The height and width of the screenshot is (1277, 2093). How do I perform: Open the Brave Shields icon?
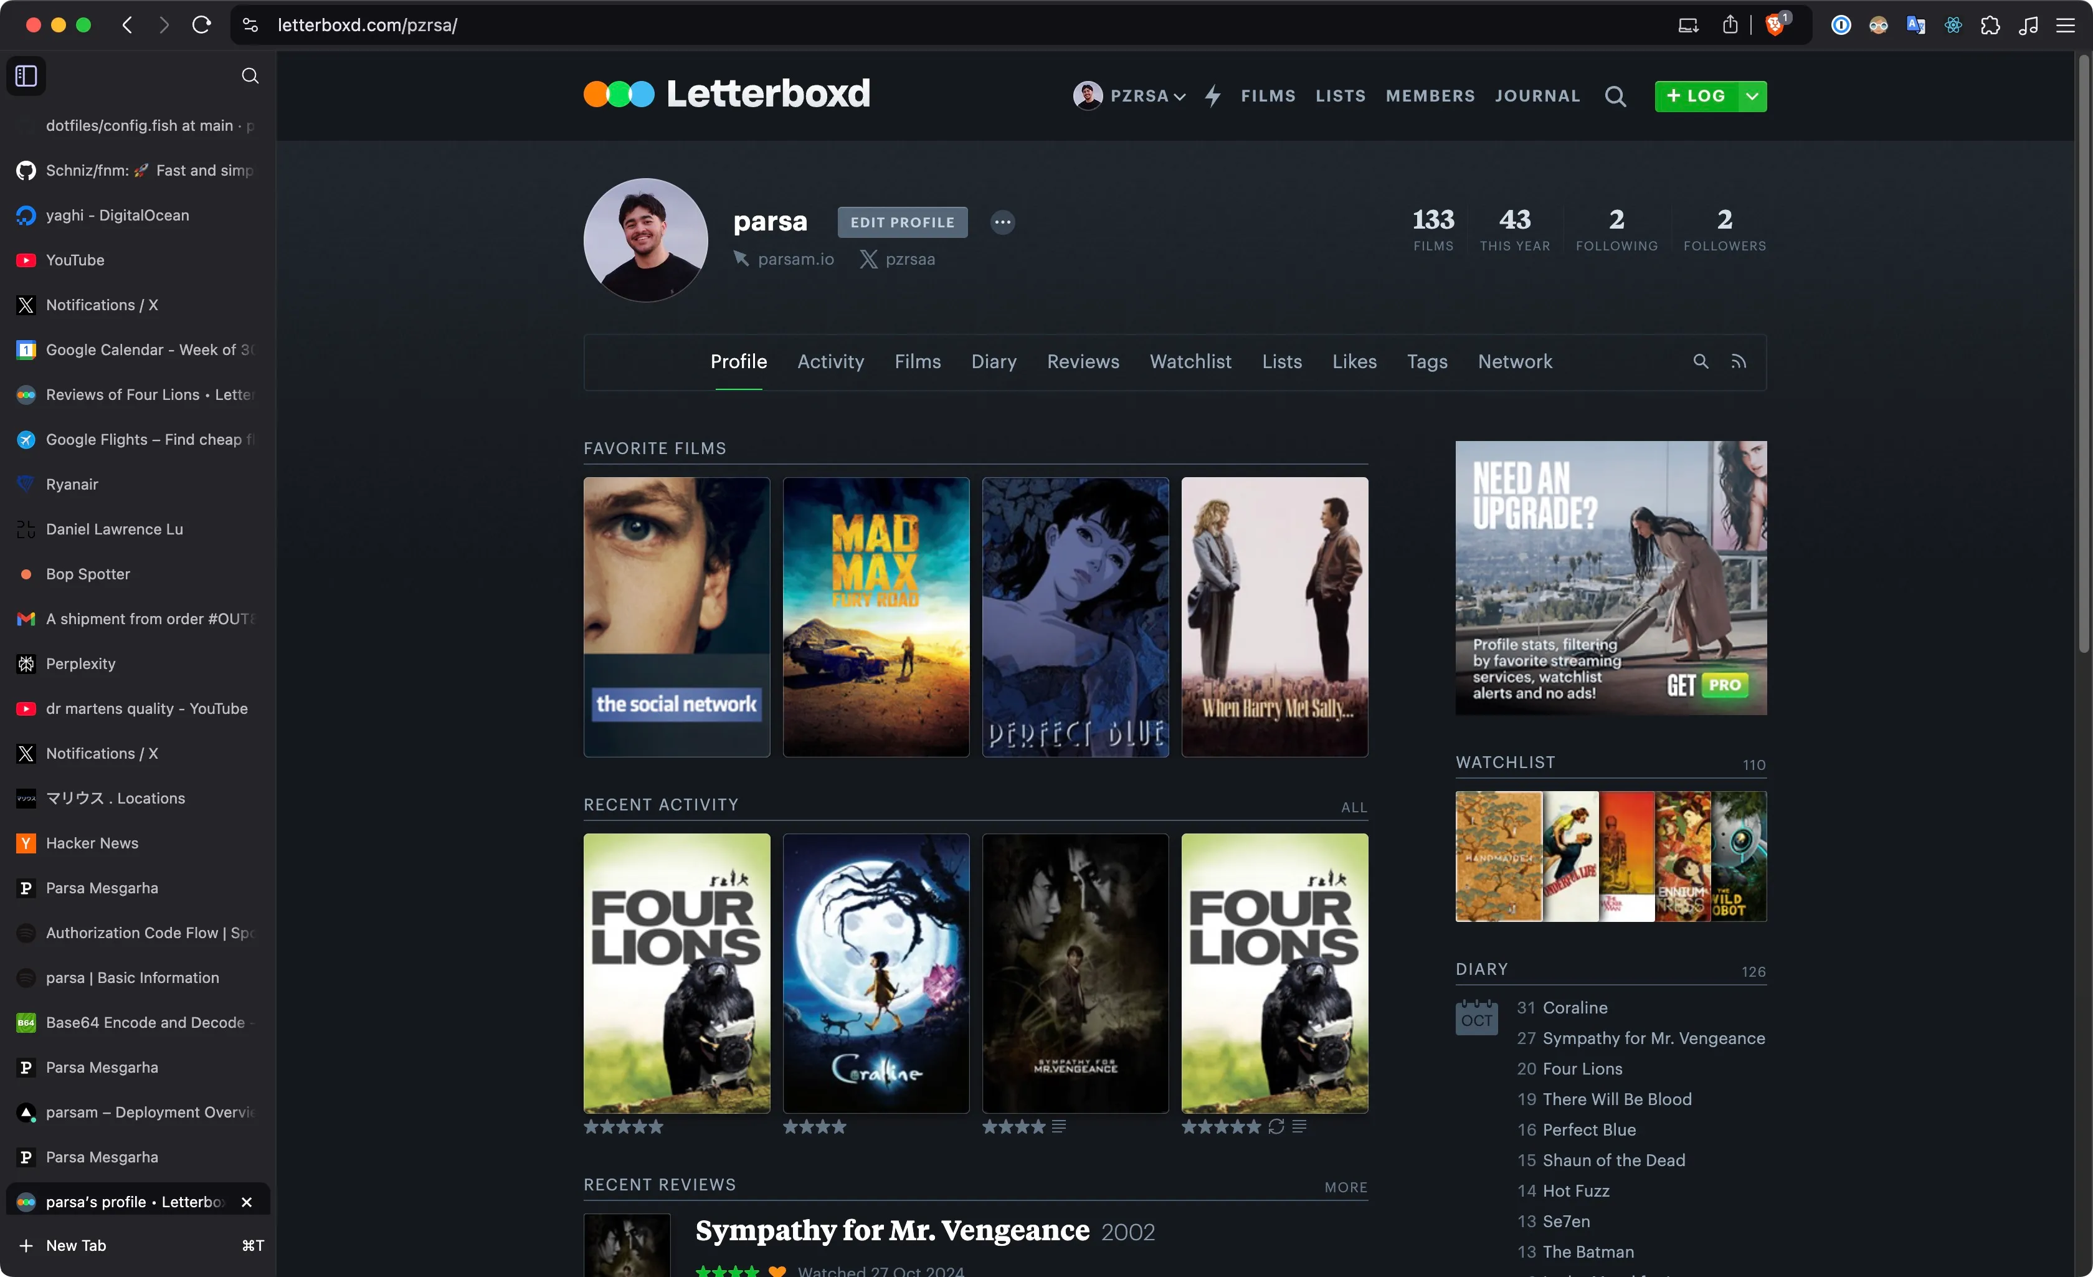[1775, 25]
